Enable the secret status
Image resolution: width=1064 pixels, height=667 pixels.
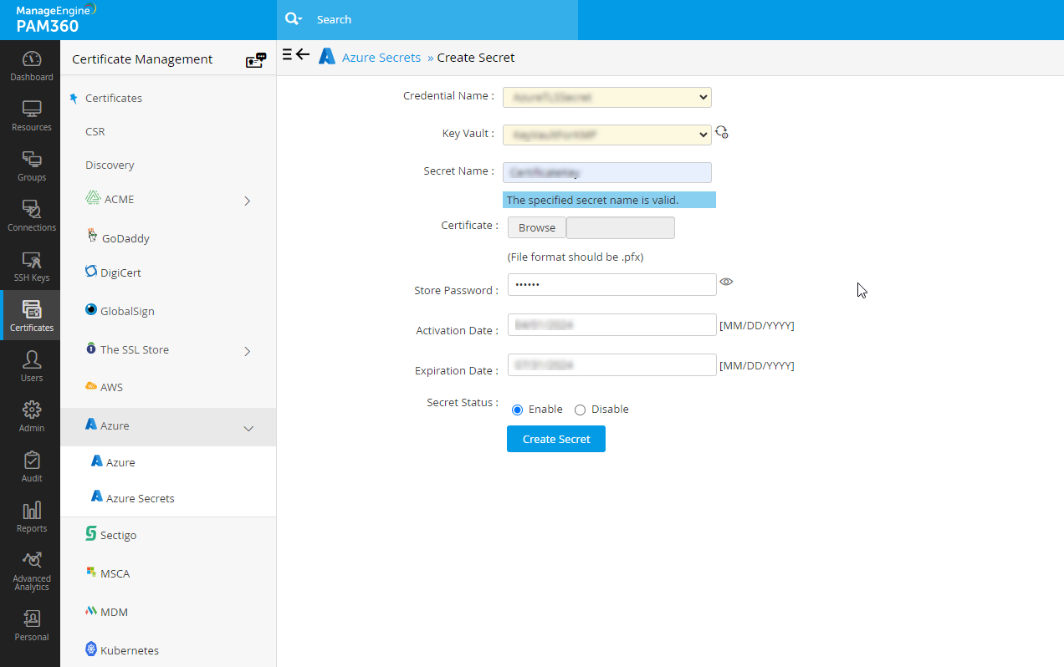point(517,409)
